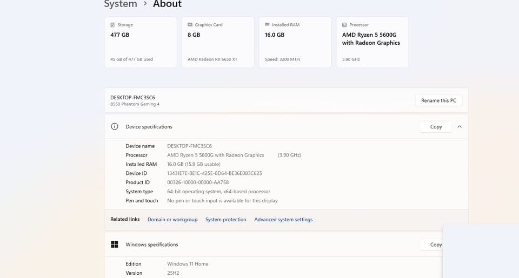Collapse Device specifications using the chevron arrow
This screenshot has width=519, height=278.
460,127
